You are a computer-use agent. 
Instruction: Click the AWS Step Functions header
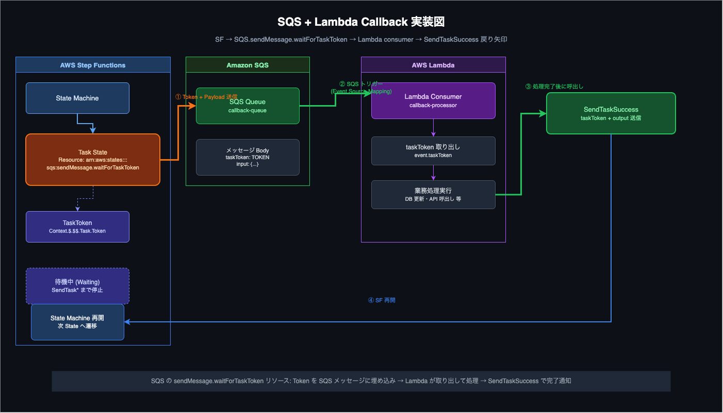coord(93,65)
